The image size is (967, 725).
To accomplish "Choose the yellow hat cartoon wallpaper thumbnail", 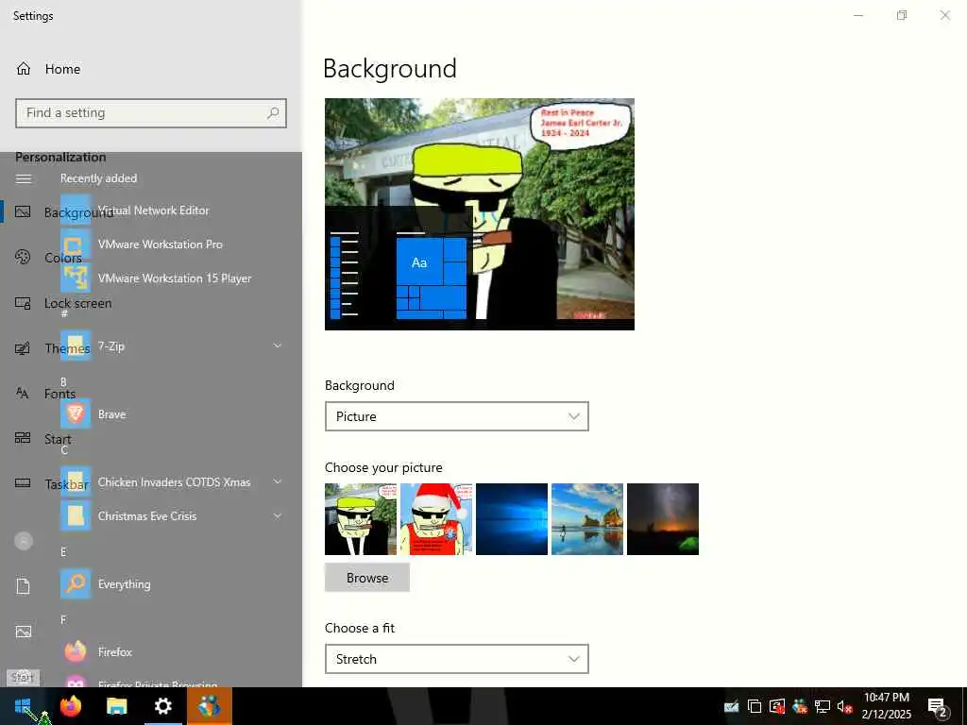I will 361,519.
